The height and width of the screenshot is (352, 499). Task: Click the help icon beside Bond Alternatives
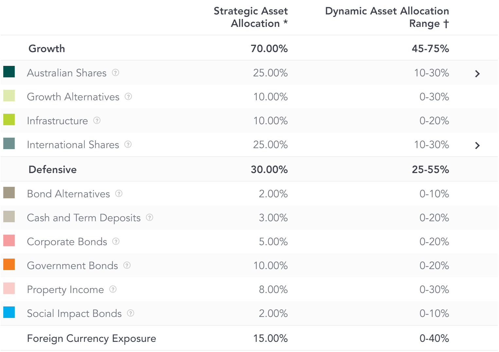click(x=119, y=193)
